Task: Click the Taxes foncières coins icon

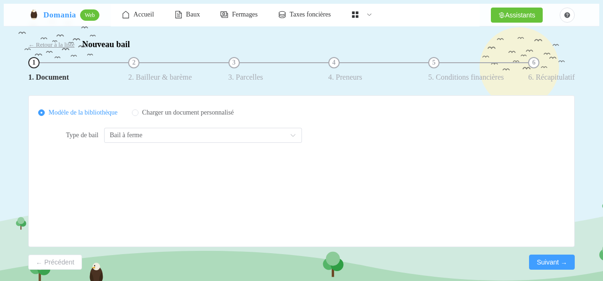Action: [282, 15]
